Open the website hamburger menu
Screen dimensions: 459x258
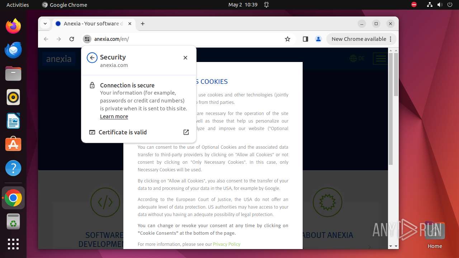(x=380, y=58)
